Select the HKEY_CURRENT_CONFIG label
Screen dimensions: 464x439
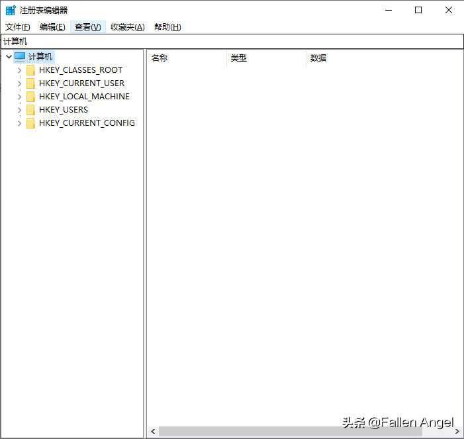[x=87, y=123]
